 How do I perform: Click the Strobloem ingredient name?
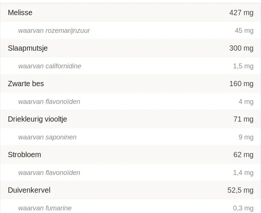click(x=24, y=155)
